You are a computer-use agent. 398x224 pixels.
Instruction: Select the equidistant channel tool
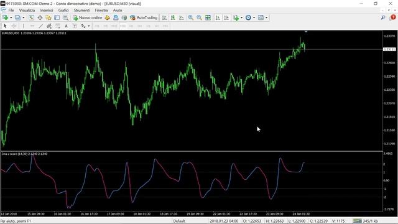click(x=49, y=26)
